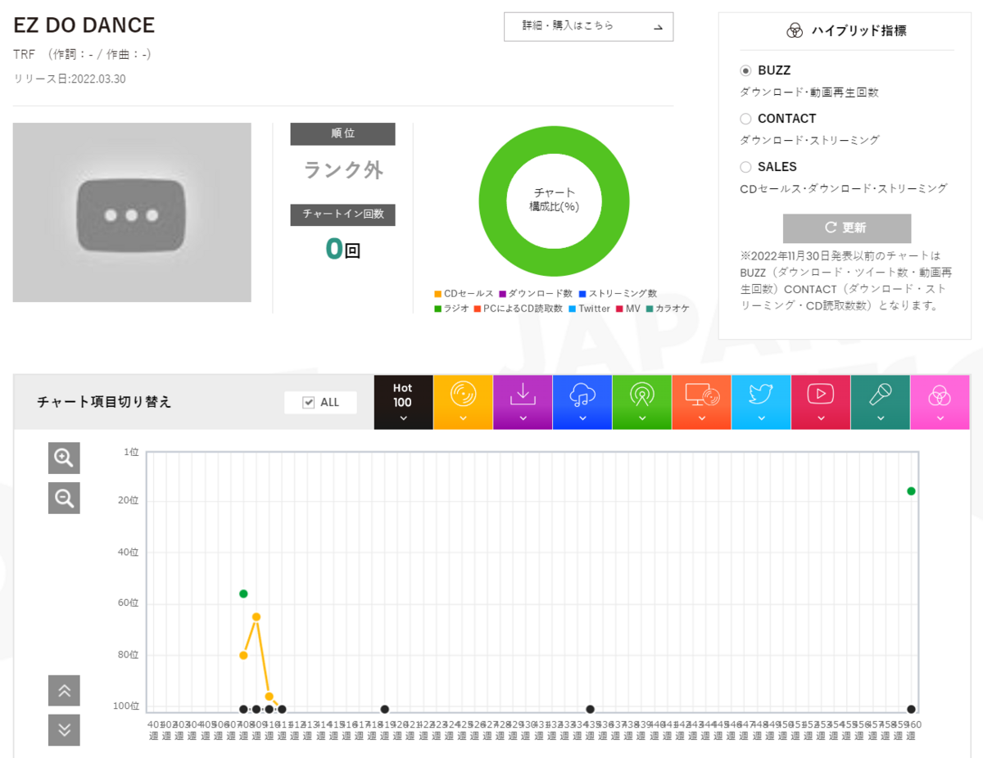983x758 pixels.
Task: Select the radio antenna icon tab
Action: click(x=642, y=402)
